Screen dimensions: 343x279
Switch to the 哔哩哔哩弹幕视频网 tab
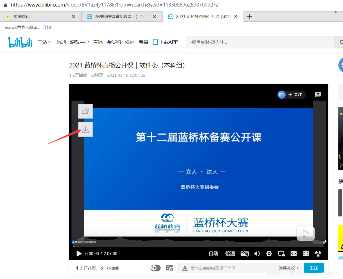[x=122, y=16]
